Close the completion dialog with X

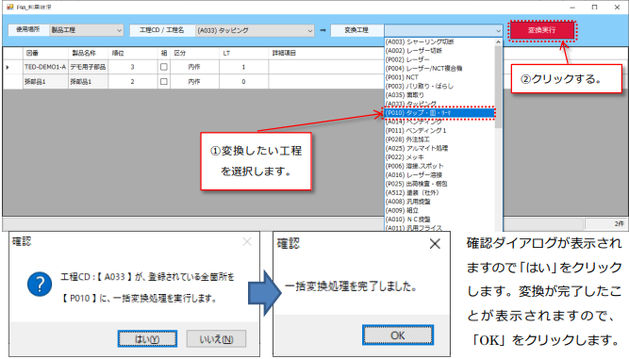coord(435,244)
